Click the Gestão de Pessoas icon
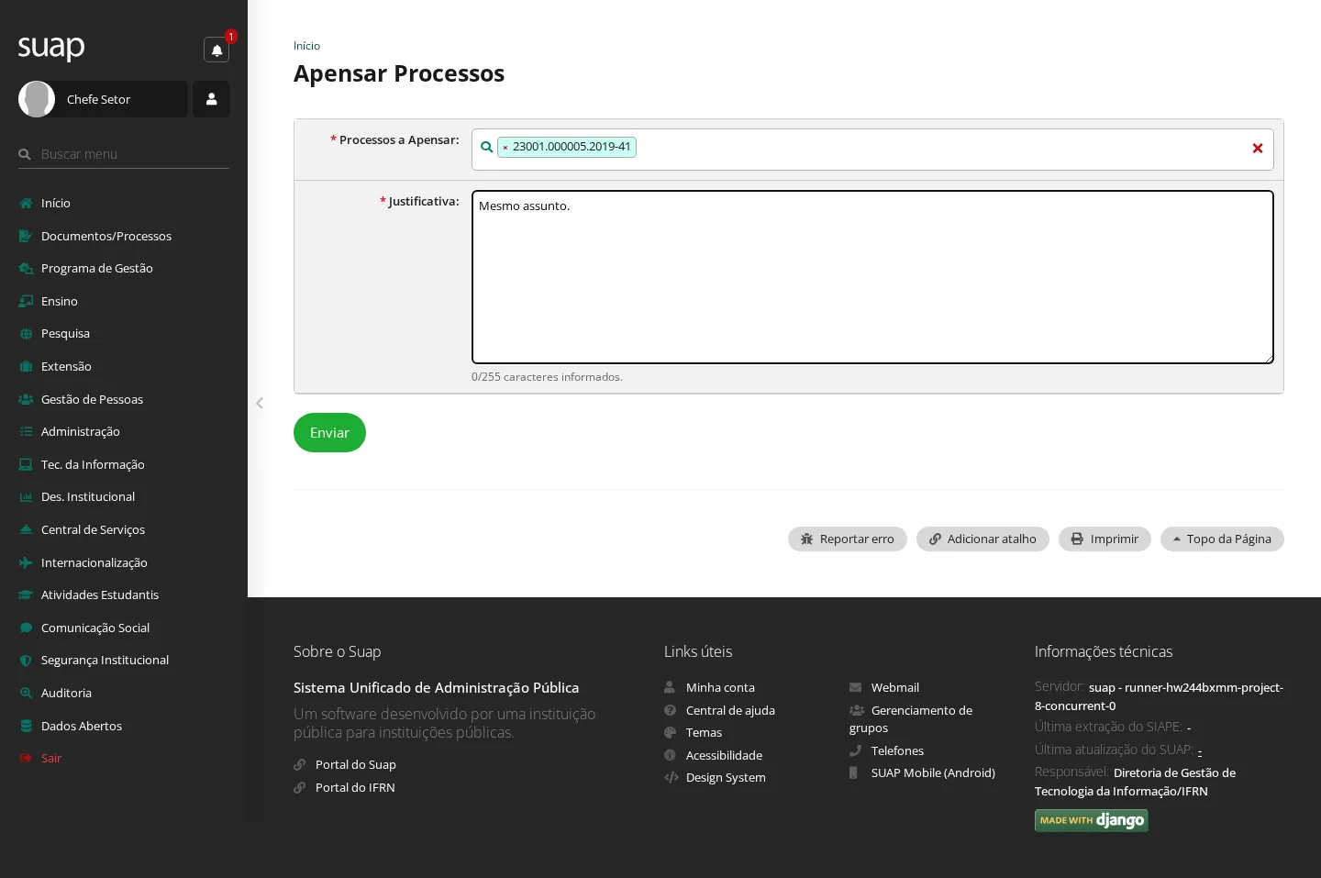 click(26, 399)
